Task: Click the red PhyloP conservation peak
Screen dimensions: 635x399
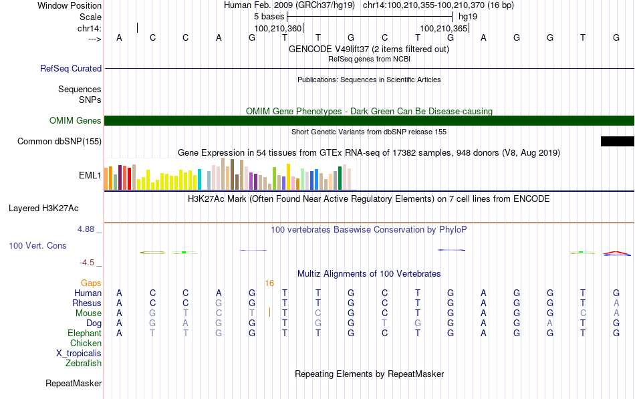Action: [617, 253]
